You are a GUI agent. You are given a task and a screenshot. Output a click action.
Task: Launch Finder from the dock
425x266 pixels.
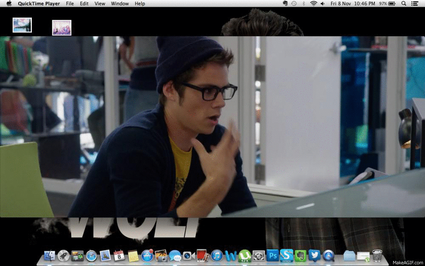[x=50, y=255]
